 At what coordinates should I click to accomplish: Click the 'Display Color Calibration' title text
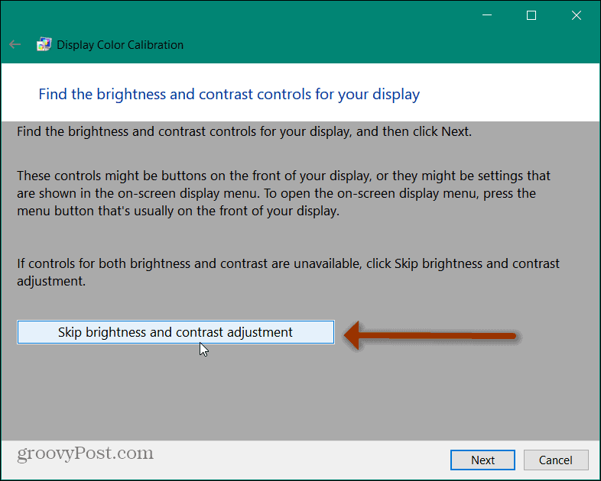[x=120, y=45]
